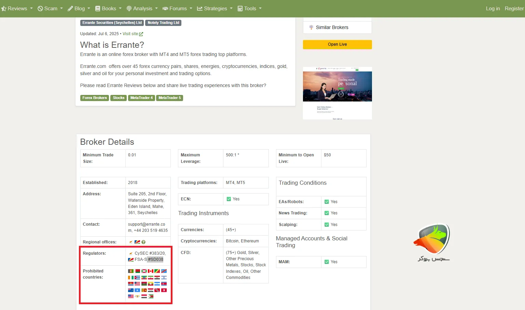Image resolution: width=525 pixels, height=310 pixels.
Task: Click the MAM Yes checkmark
Action: coord(327,262)
